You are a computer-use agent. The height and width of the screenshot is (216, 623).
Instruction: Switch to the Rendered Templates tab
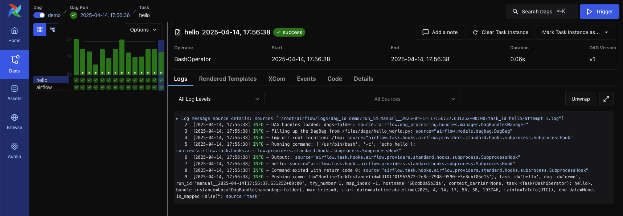[x=228, y=79]
